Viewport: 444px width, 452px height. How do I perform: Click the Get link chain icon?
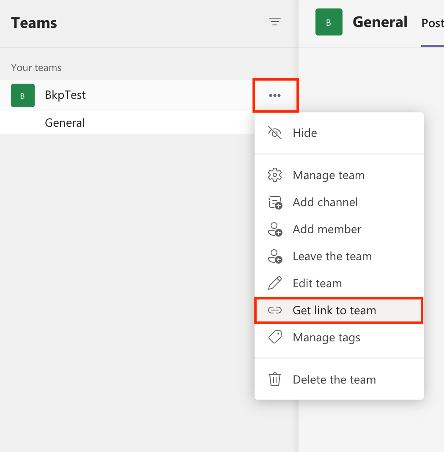click(x=275, y=310)
